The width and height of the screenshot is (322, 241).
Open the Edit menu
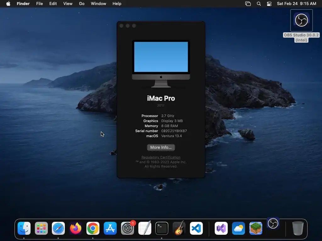[53, 4]
